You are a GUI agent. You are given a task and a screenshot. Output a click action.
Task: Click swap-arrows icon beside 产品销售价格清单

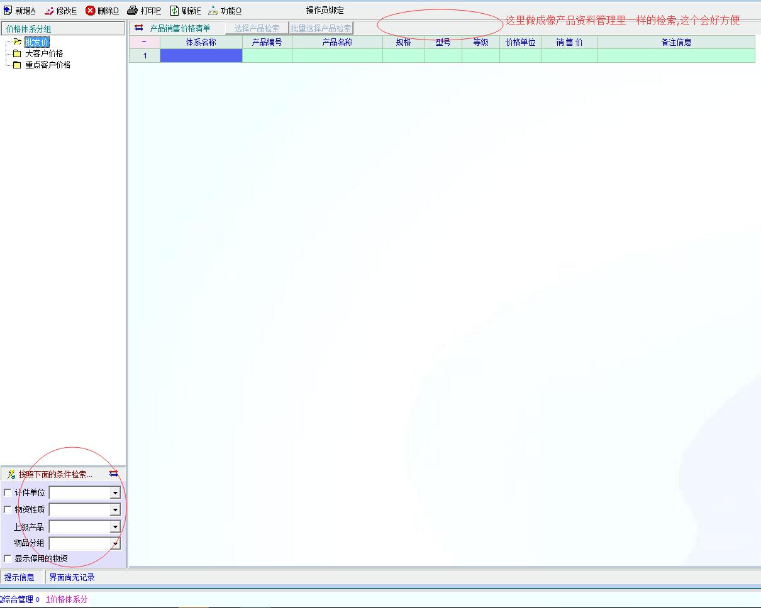139,28
